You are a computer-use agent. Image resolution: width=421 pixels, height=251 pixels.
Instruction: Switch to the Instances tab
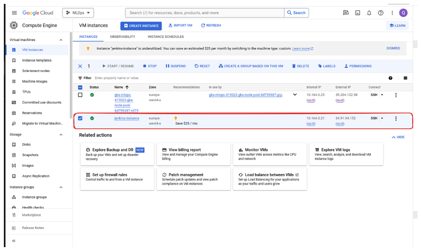click(88, 37)
